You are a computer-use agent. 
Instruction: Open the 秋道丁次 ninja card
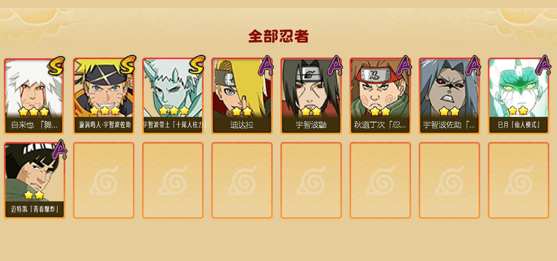[380, 96]
